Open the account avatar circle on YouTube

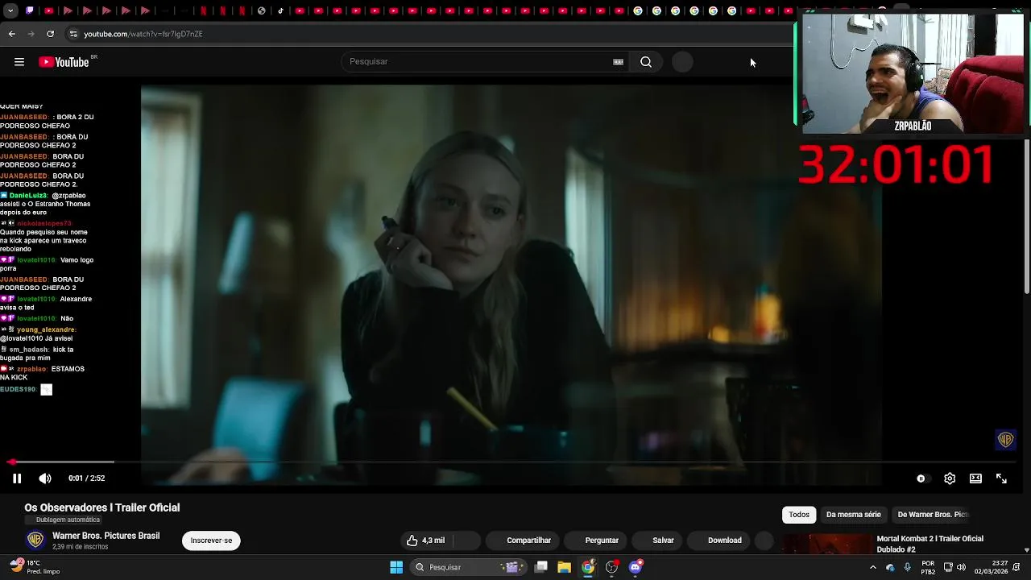[x=682, y=62]
